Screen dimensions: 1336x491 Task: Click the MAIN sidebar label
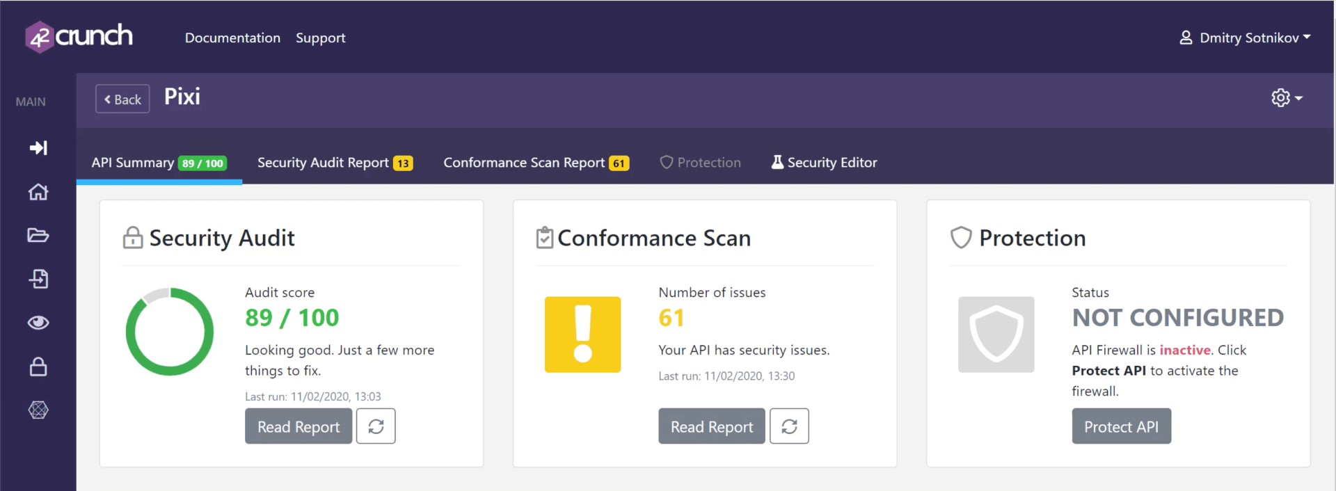(x=31, y=102)
